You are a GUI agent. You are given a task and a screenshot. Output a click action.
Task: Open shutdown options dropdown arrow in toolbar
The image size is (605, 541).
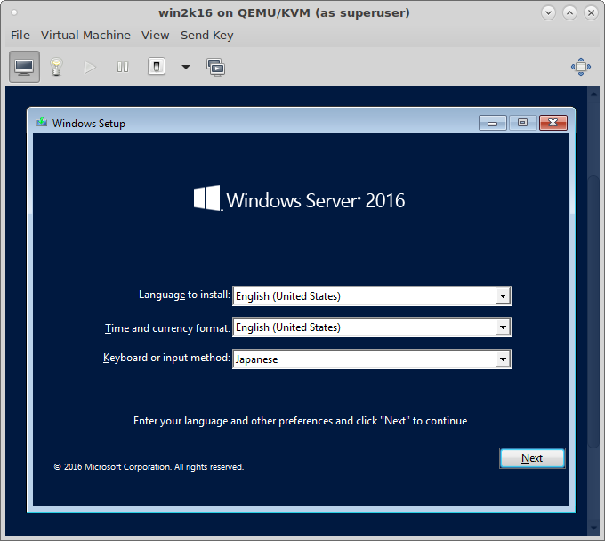point(186,67)
